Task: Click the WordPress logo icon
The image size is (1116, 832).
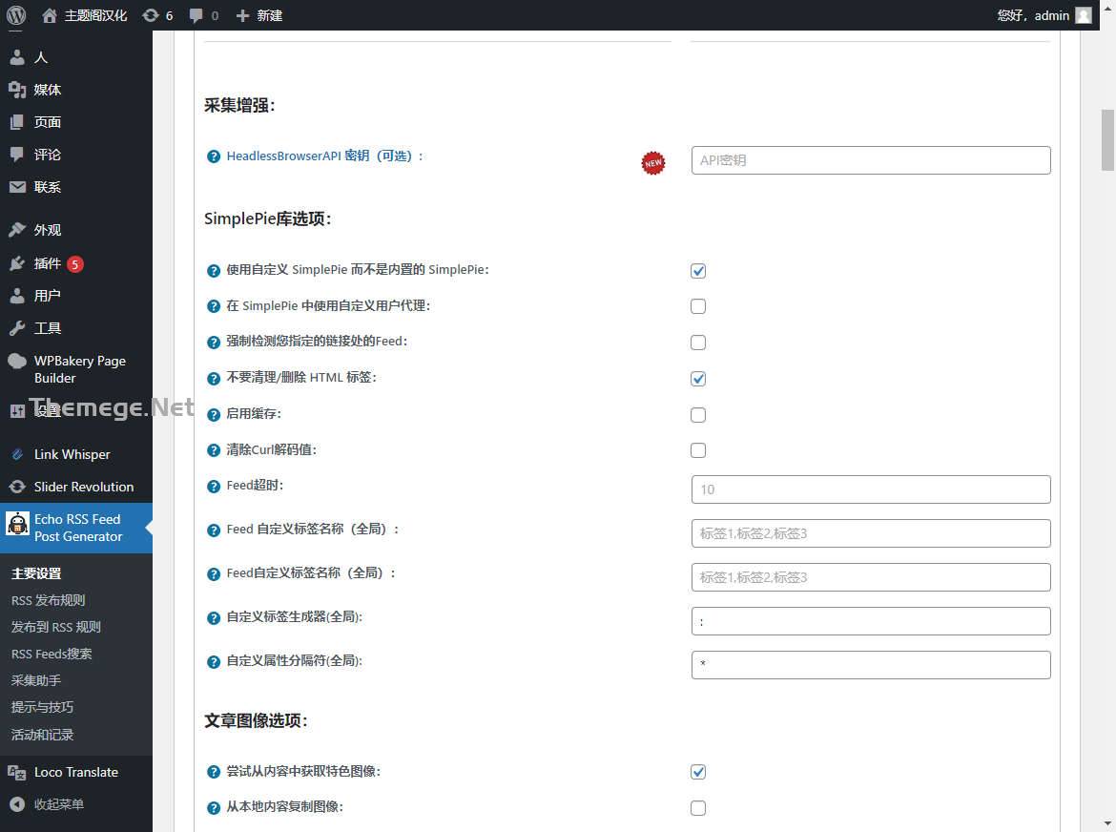Action: [15, 15]
